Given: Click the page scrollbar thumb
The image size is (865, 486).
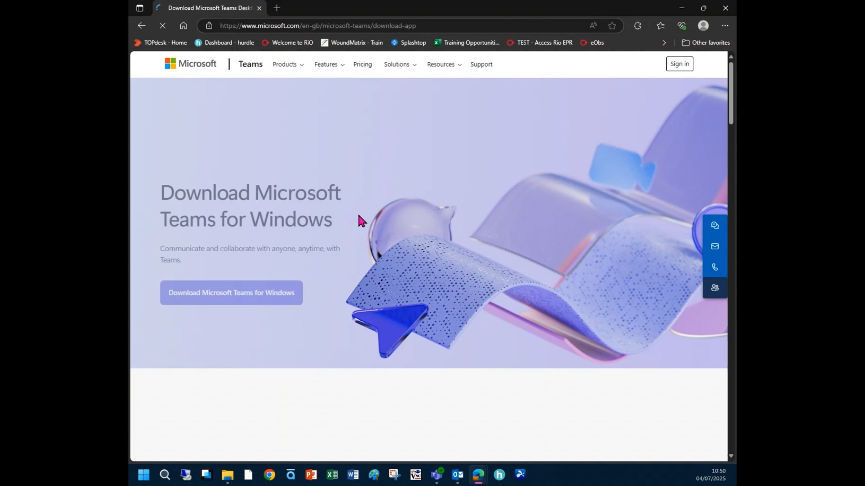Looking at the screenshot, I should click(x=731, y=93).
